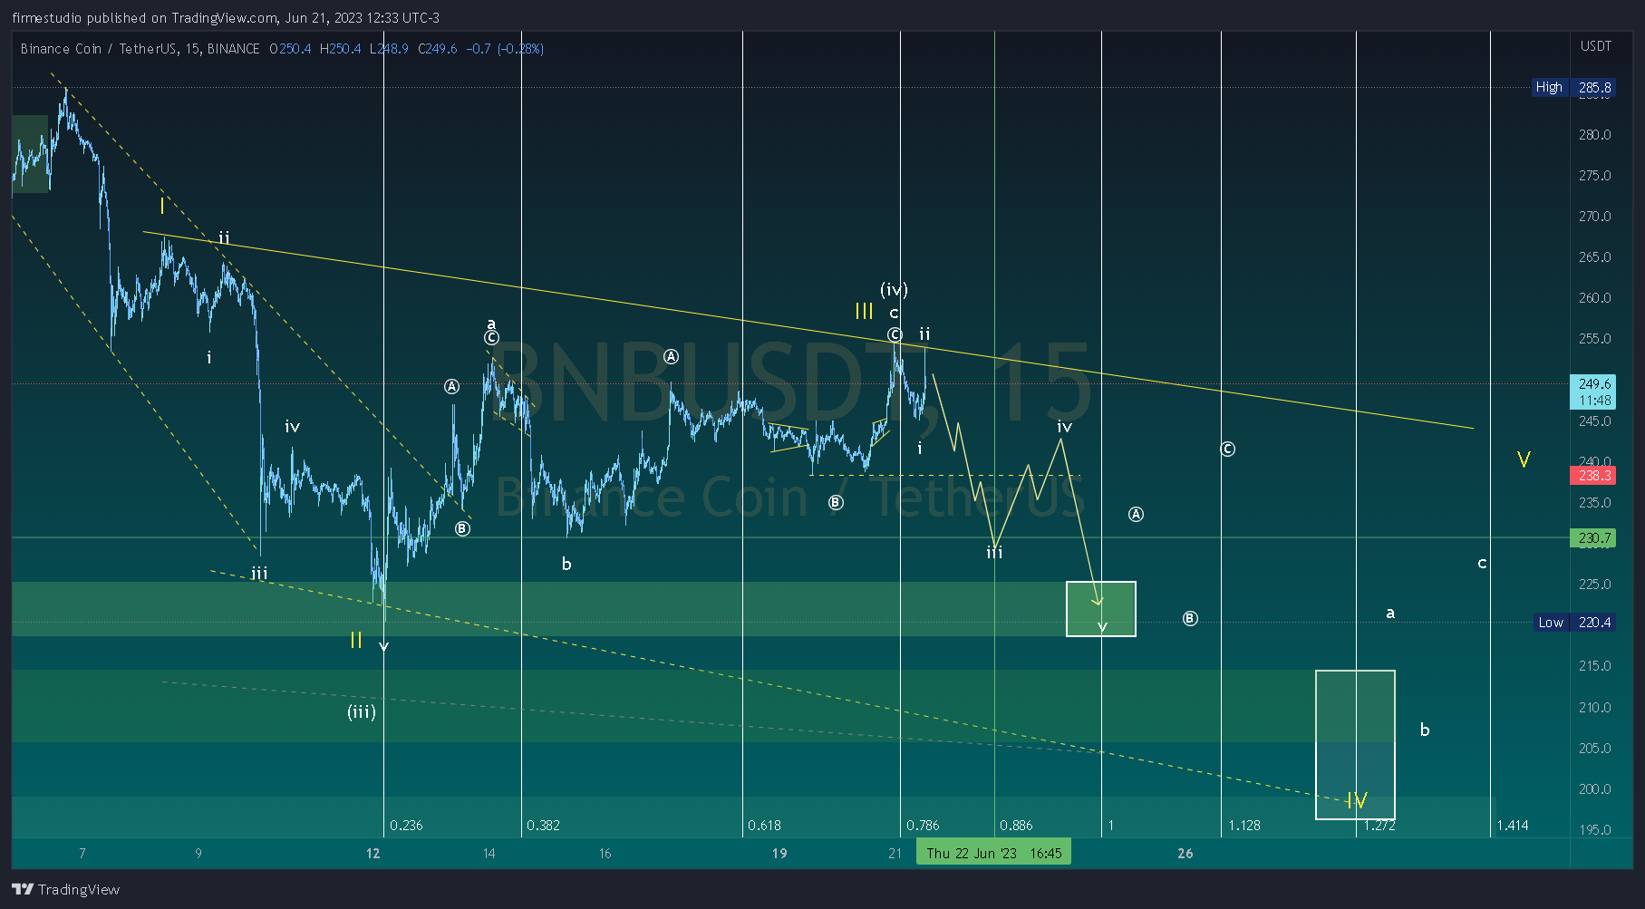Click the high value H250.4 in legend

click(x=340, y=49)
